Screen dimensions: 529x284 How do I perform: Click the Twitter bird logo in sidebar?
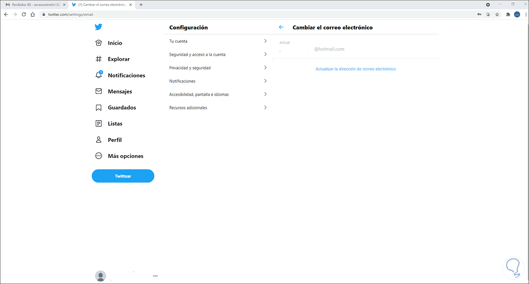point(99,27)
